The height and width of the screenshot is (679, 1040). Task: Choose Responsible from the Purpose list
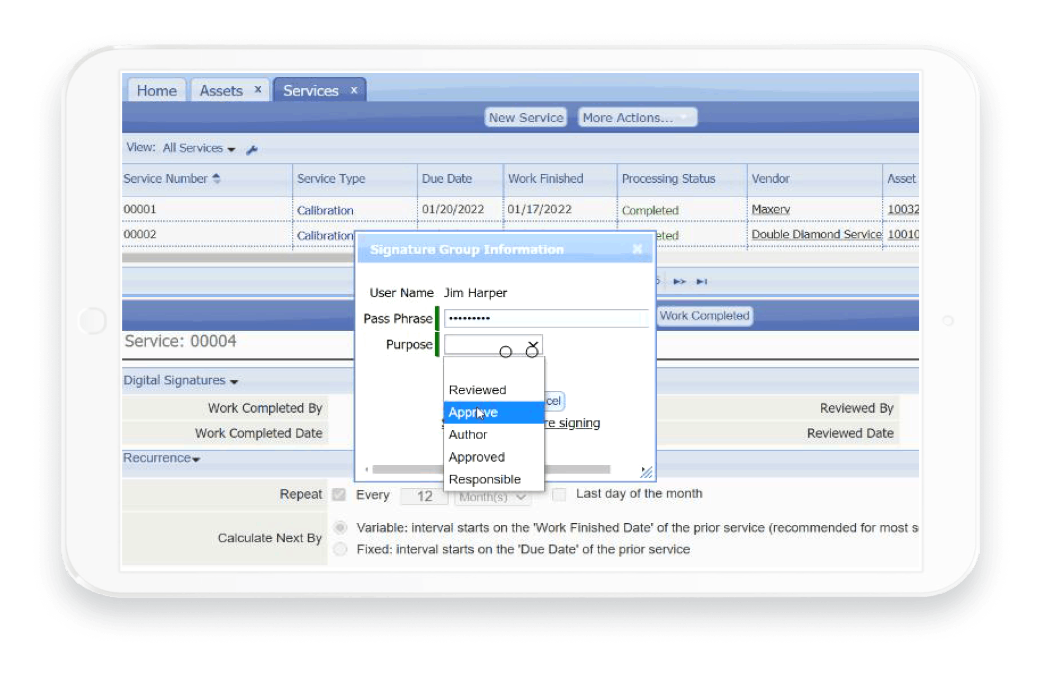tap(485, 479)
